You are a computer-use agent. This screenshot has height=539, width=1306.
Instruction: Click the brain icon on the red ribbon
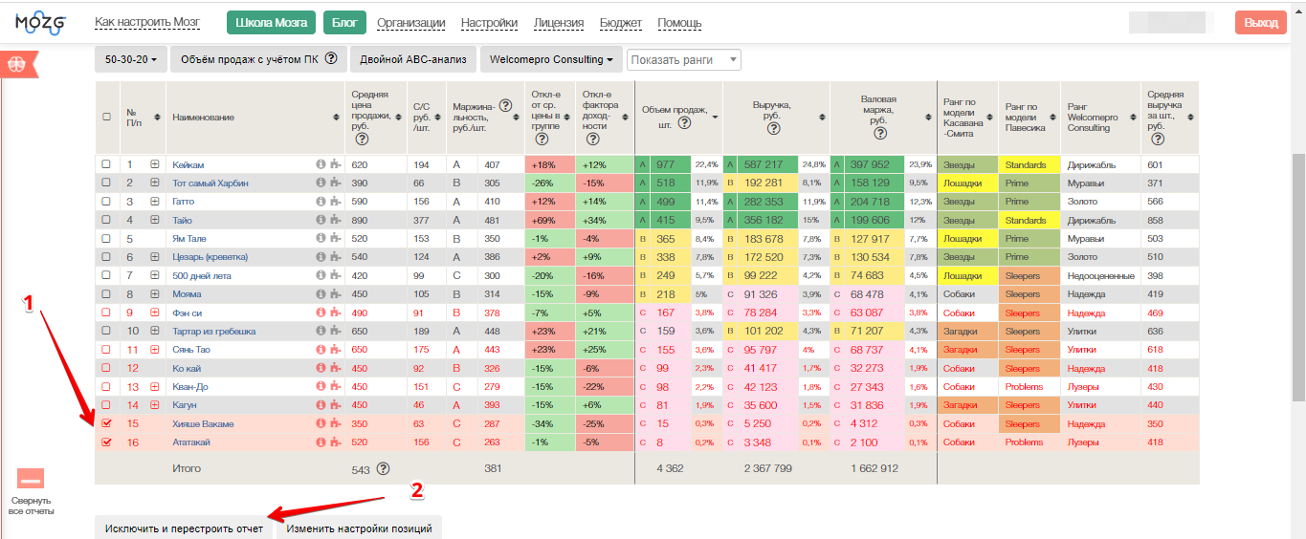tap(16, 64)
